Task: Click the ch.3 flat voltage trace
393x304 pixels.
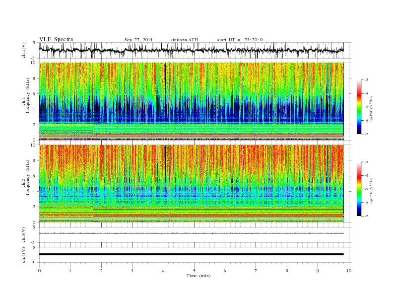Action: (x=191, y=233)
